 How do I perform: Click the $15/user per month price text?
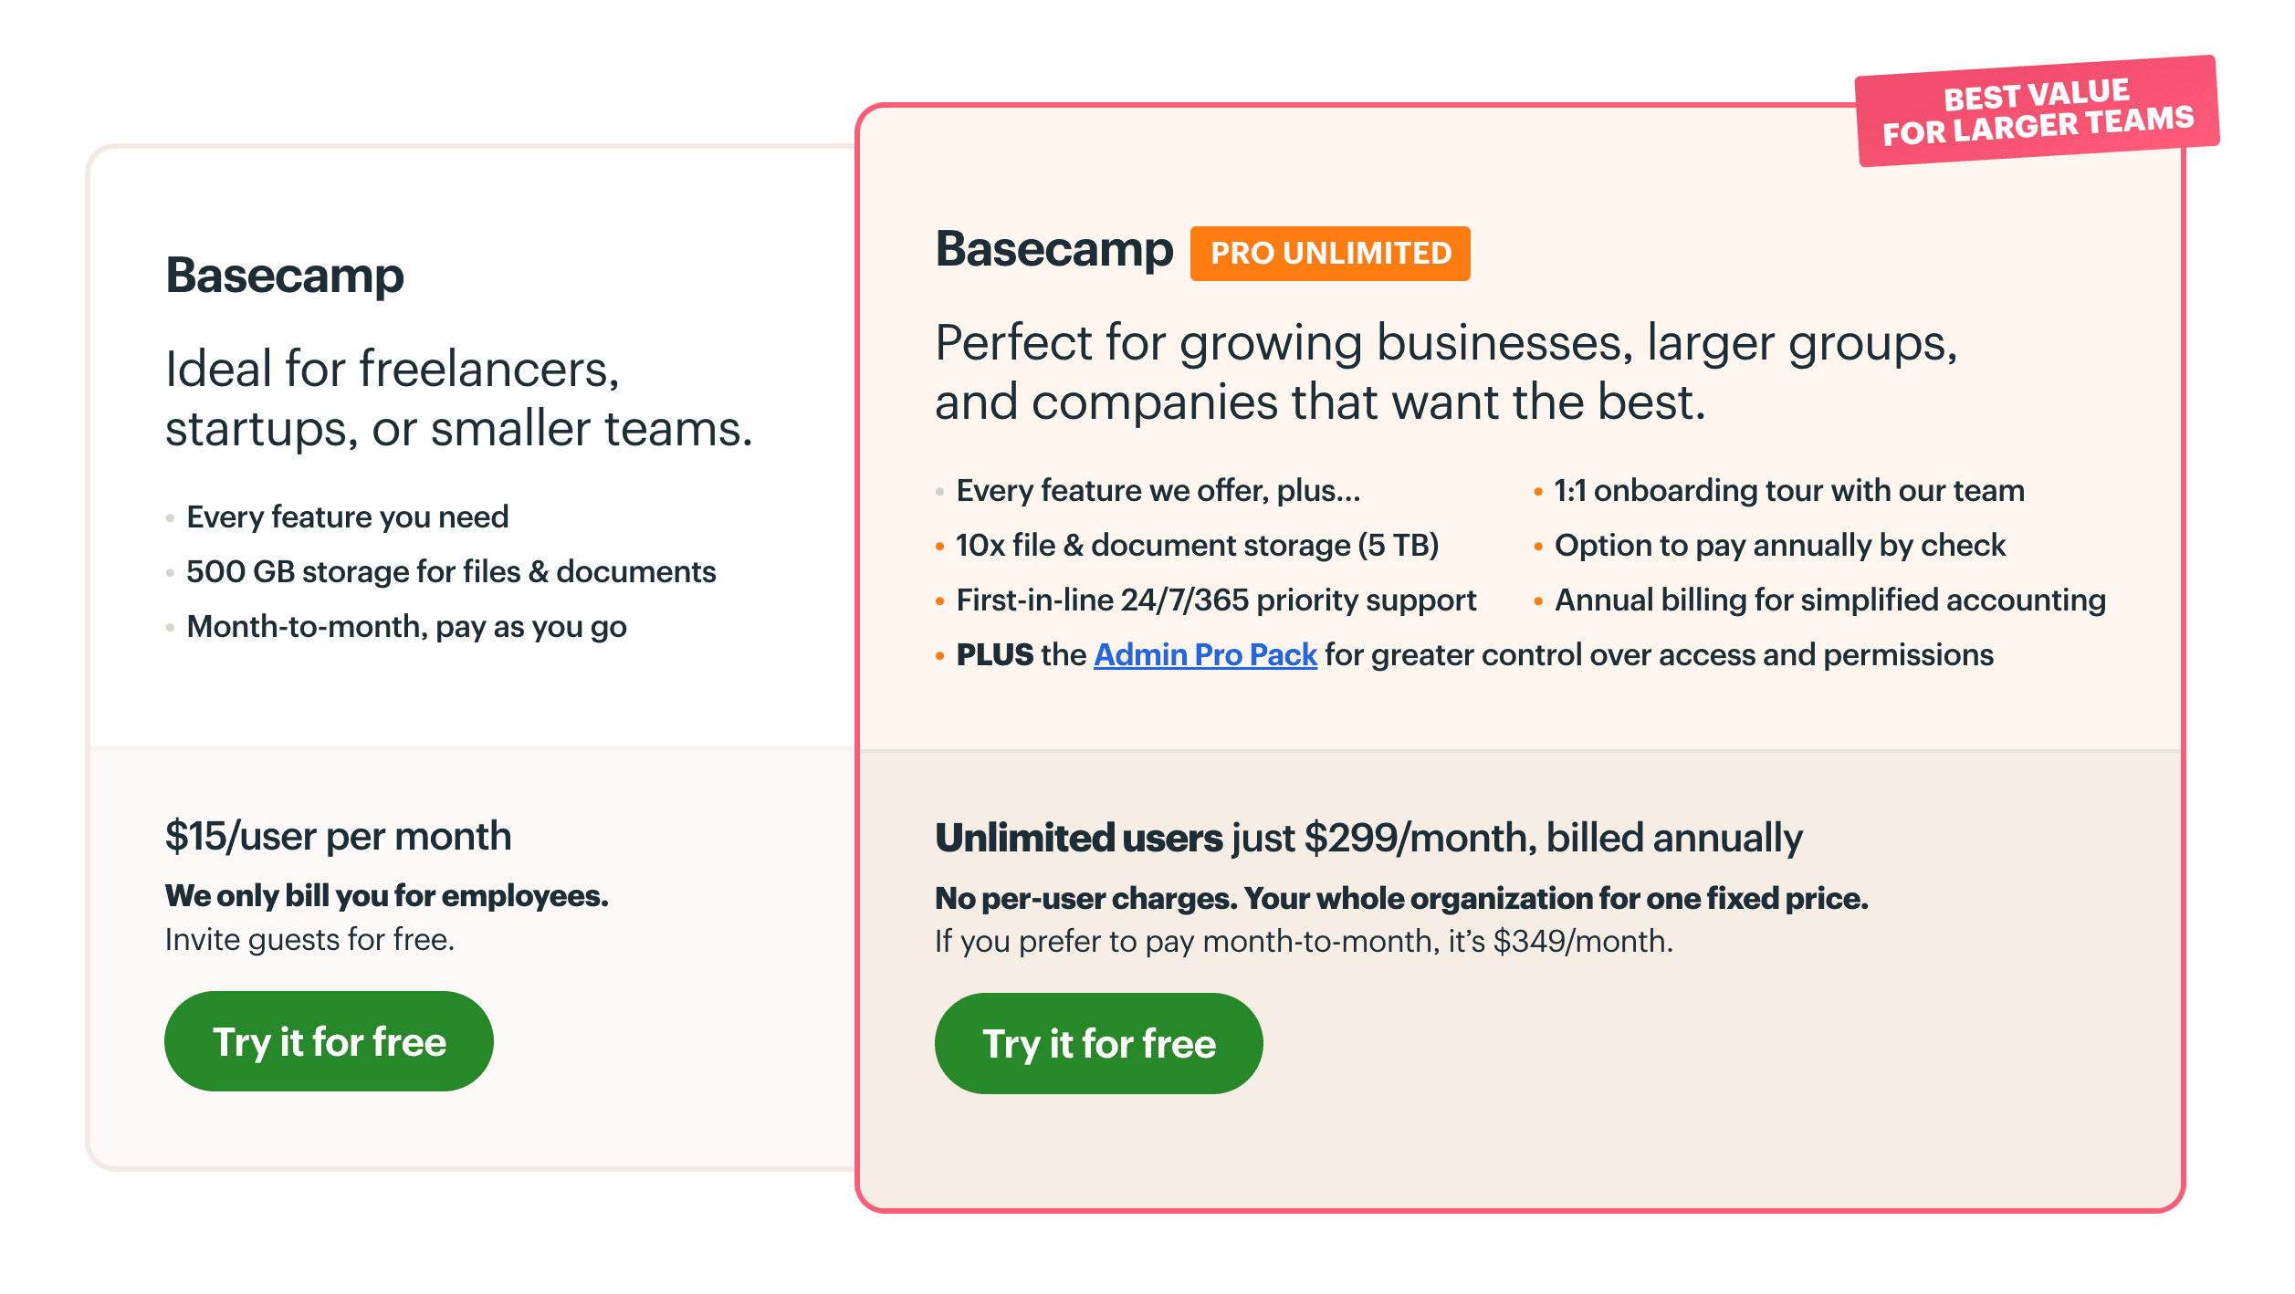click(x=339, y=836)
